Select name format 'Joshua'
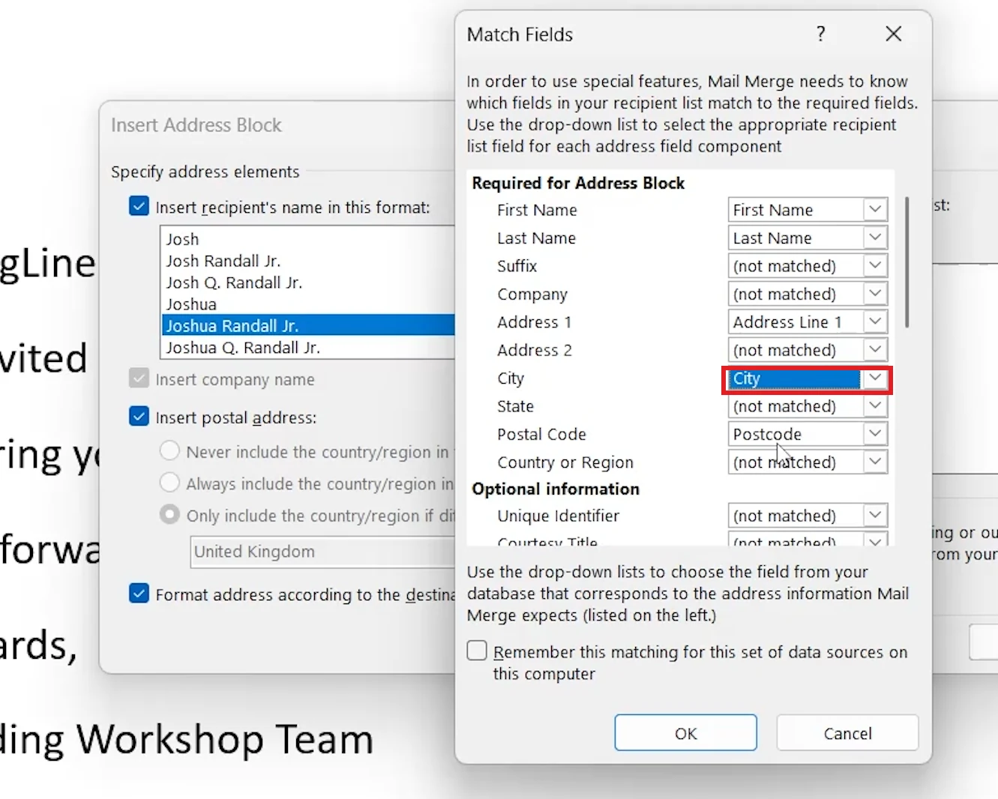Viewport: 998px width, 799px height. pyautogui.click(x=307, y=304)
